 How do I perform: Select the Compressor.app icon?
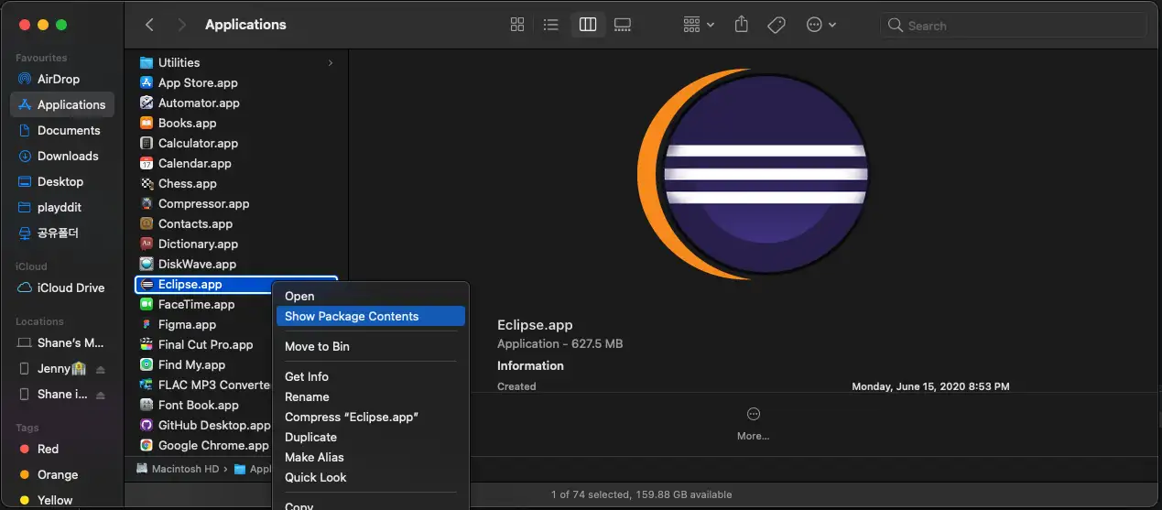tap(147, 203)
